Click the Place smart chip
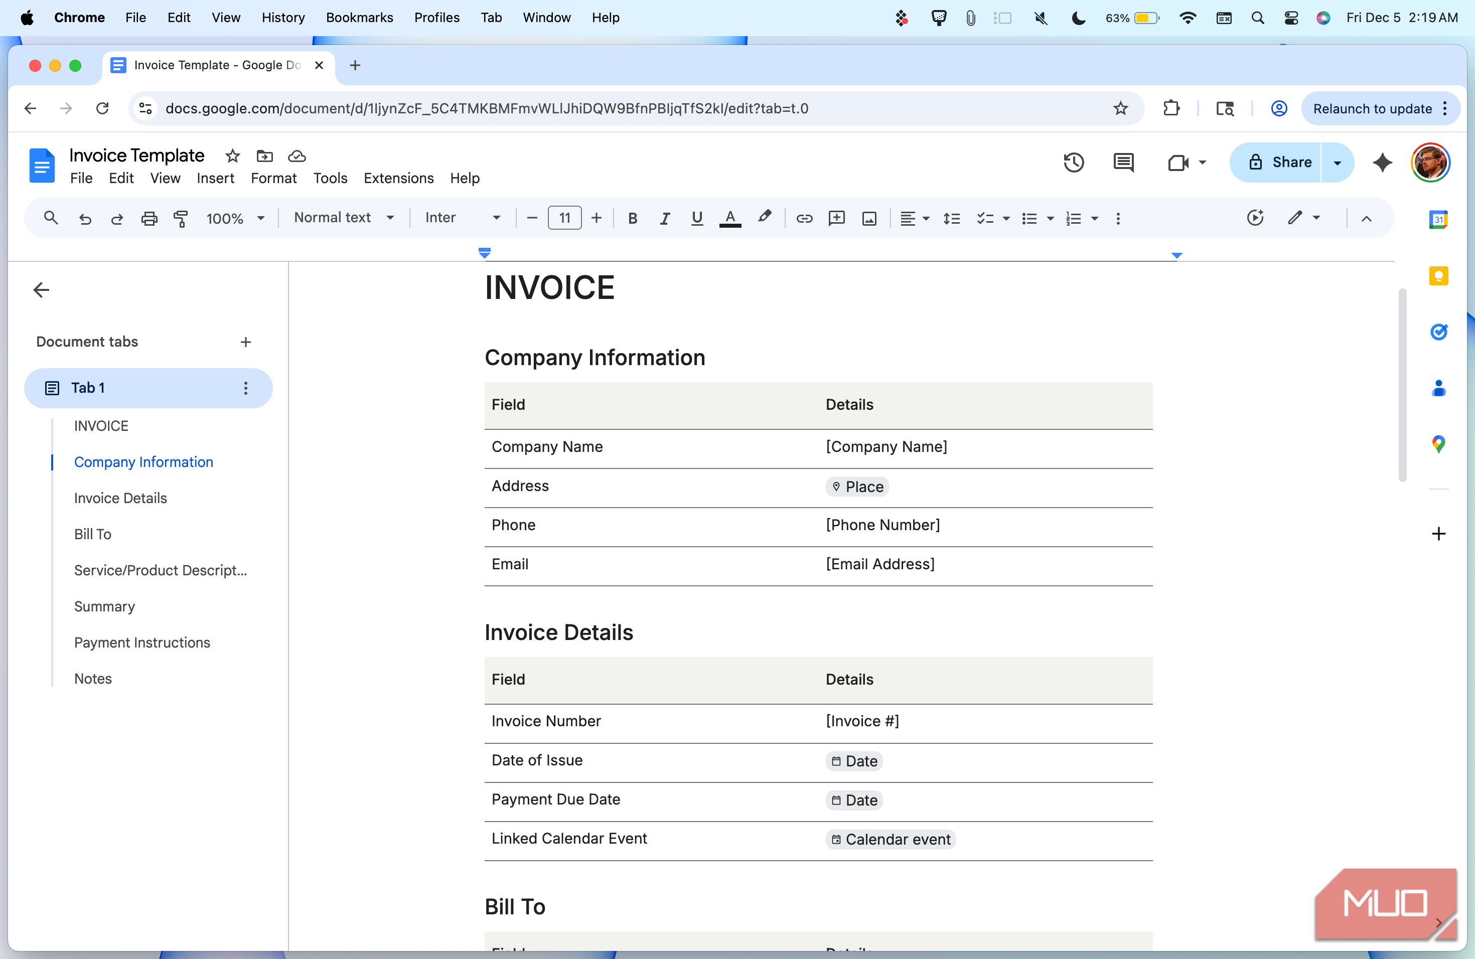The height and width of the screenshot is (959, 1475). click(856, 487)
